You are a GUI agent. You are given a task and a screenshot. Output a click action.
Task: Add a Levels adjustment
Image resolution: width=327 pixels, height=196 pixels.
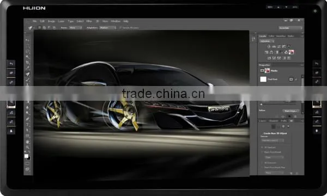[x=274, y=46]
